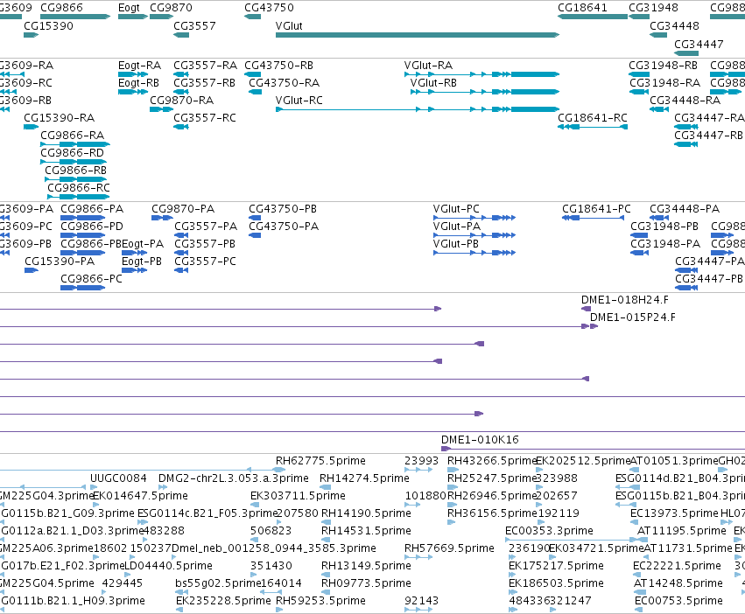
Task: Open the CG9870-RA transcript label
Action: click(182, 101)
